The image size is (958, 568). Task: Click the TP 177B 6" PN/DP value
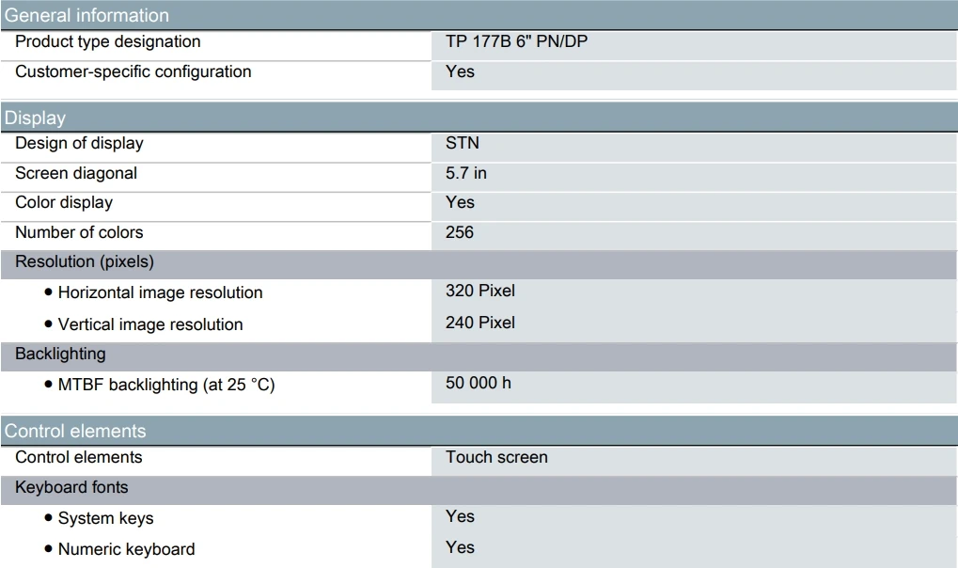coord(516,41)
